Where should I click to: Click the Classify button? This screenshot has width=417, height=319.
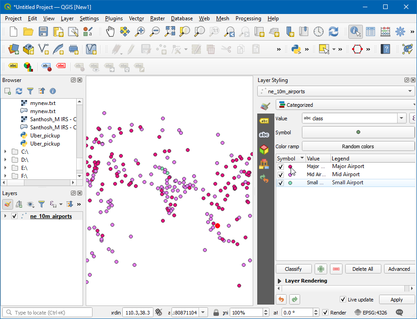point(293,269)
